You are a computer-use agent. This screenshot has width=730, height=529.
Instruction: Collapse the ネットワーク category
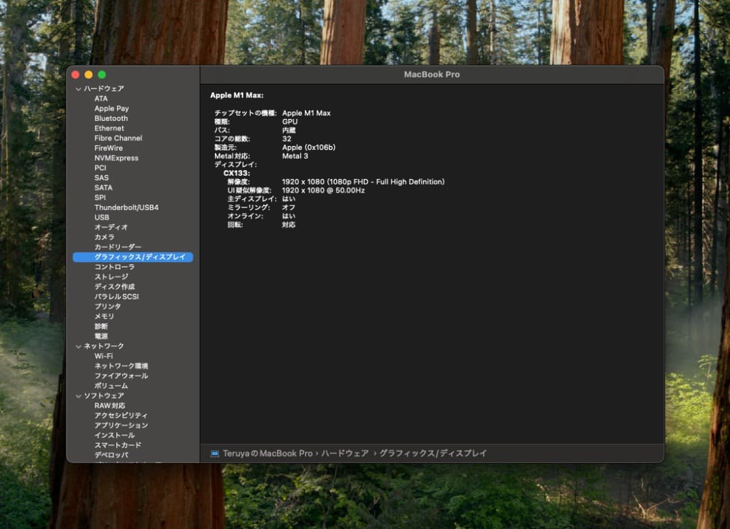79,345
